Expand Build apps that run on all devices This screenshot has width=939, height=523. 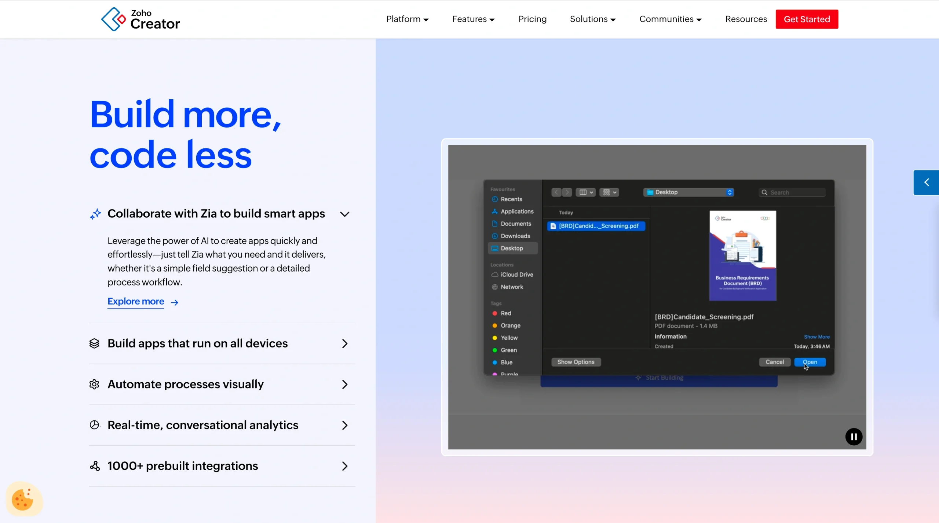344,343
